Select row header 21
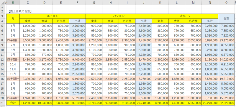Image resolution: width=236 pixels, height=107 pixels. (x=2, y=103)
